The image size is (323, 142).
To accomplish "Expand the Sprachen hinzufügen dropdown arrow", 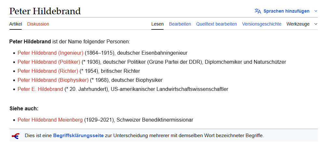I will (x=316, y=11).
